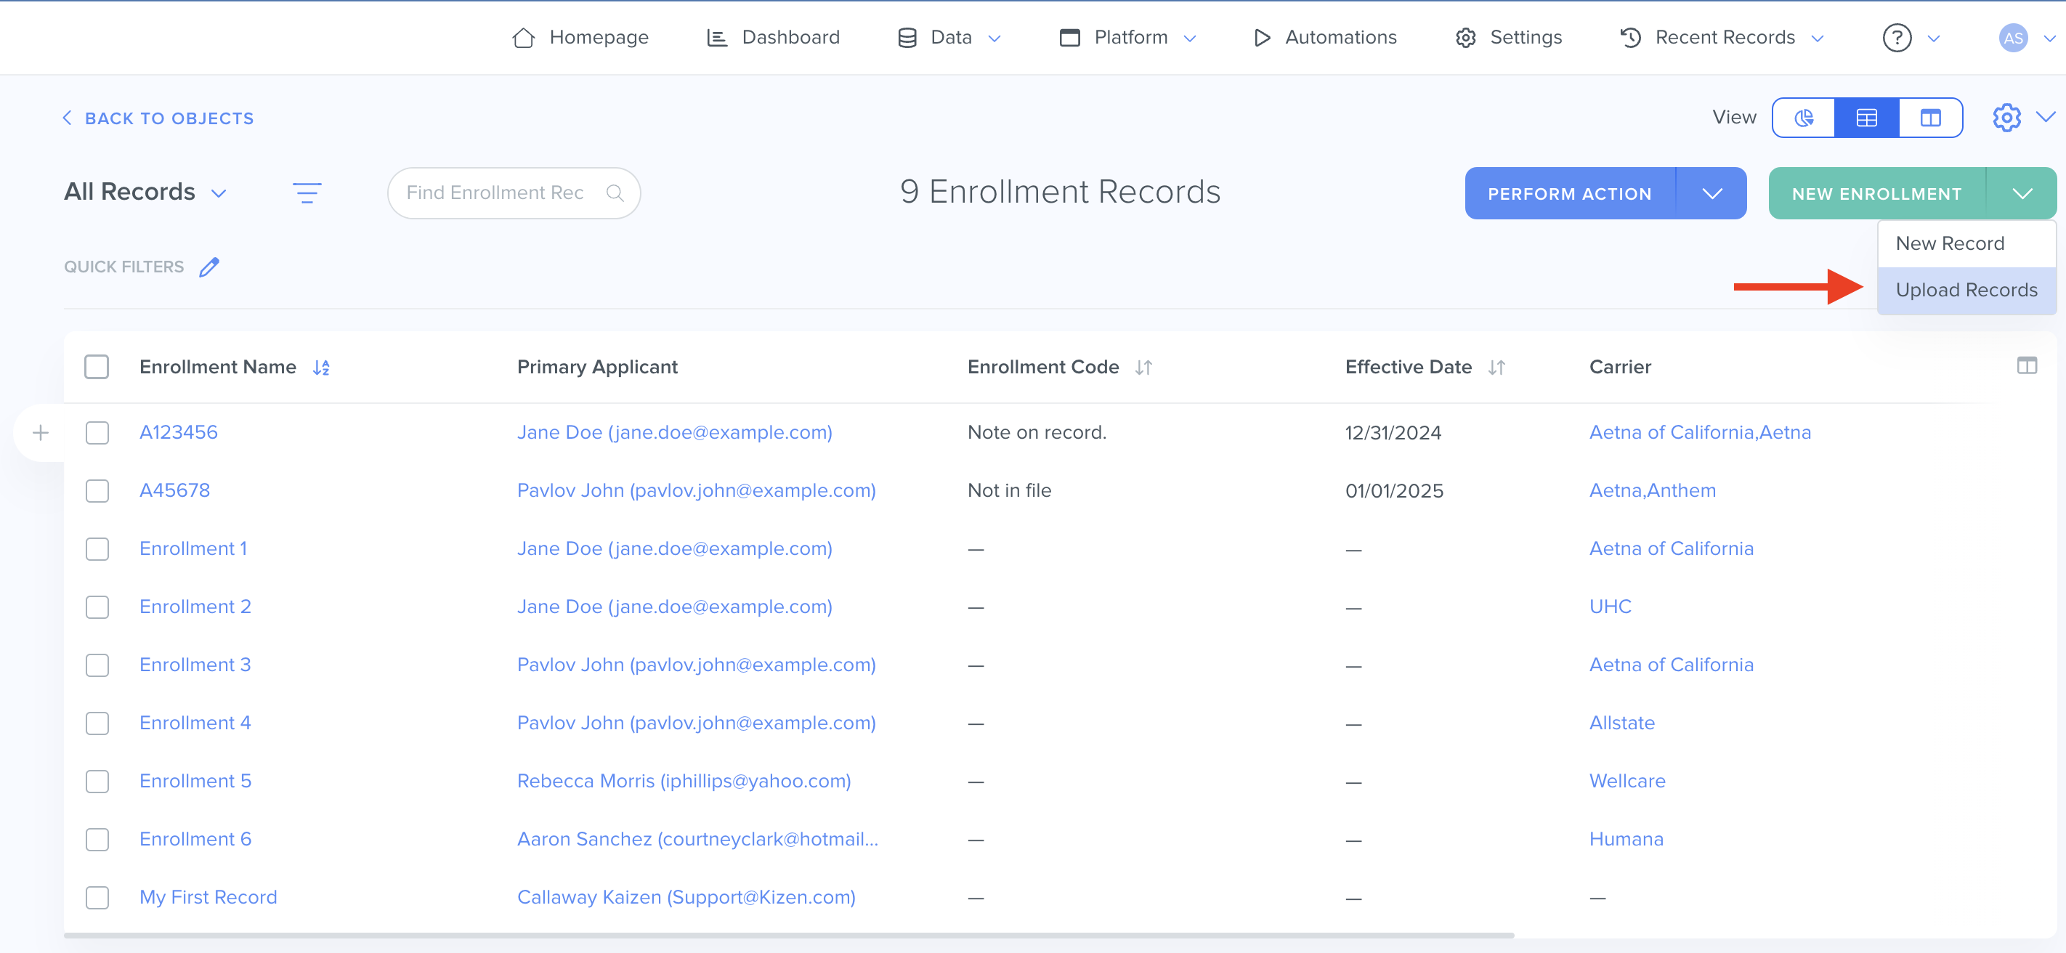Open the filter lines icon
This screenshot has width=2066, height=953.
[307, 192]
